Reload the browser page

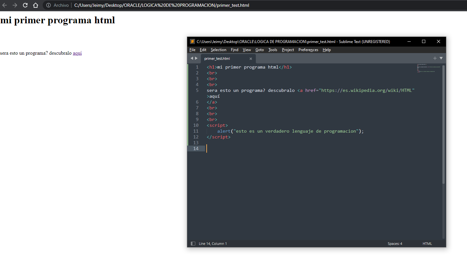(x=25, y=5)
